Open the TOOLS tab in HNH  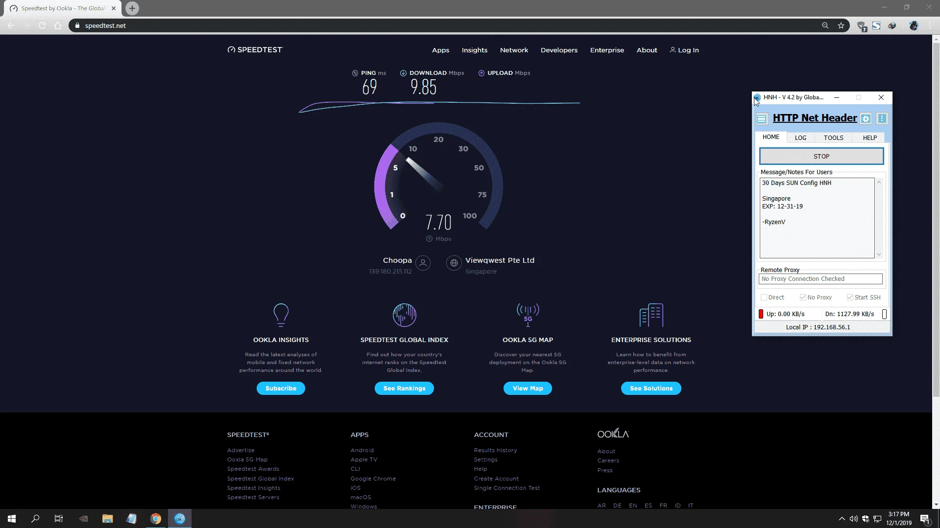[833, 138]
